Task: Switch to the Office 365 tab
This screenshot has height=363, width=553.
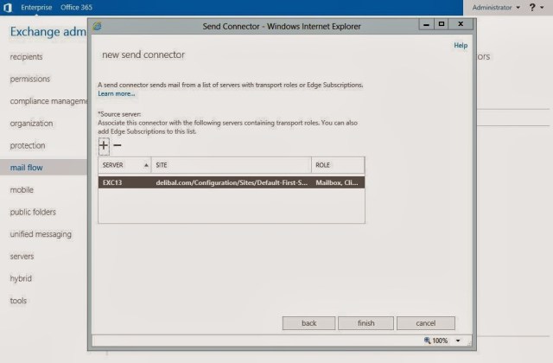Action: [77, 7]
